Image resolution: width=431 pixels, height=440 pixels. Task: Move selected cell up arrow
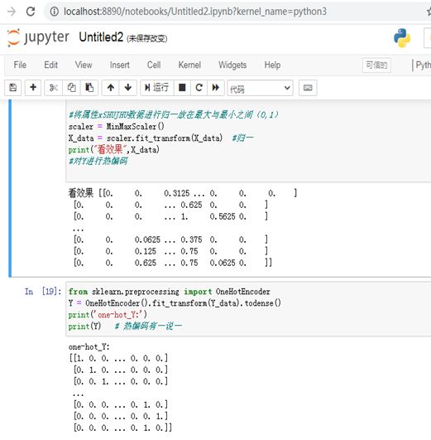click(111, 88)
